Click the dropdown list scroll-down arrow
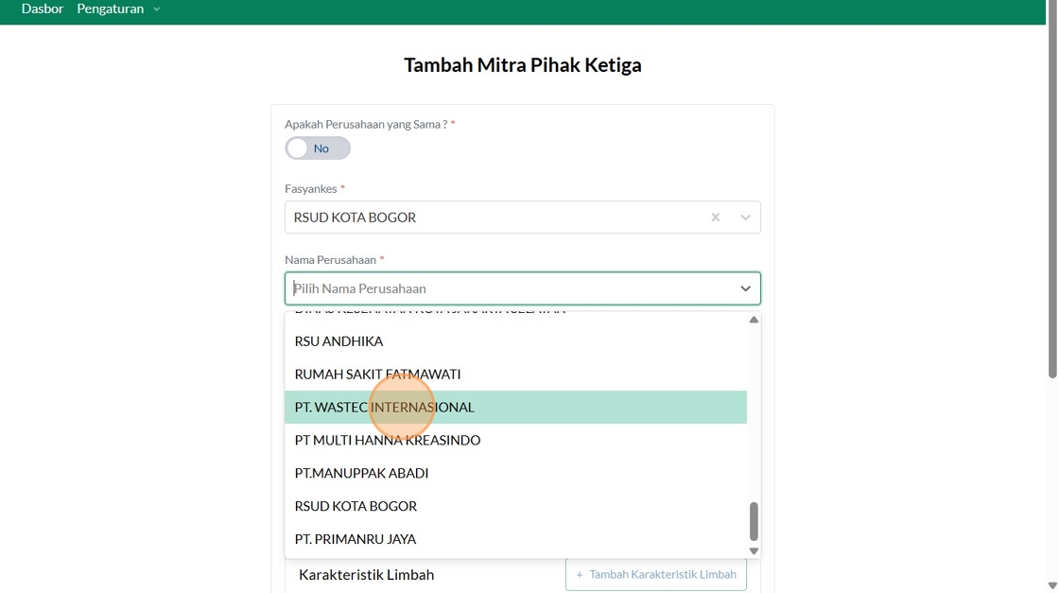 (754, 550)
